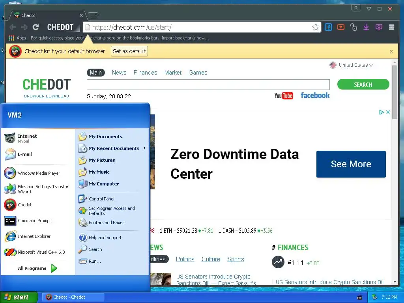Open the Run dialog
Viewport: 404px width, 303px height.
click(112, 261)
